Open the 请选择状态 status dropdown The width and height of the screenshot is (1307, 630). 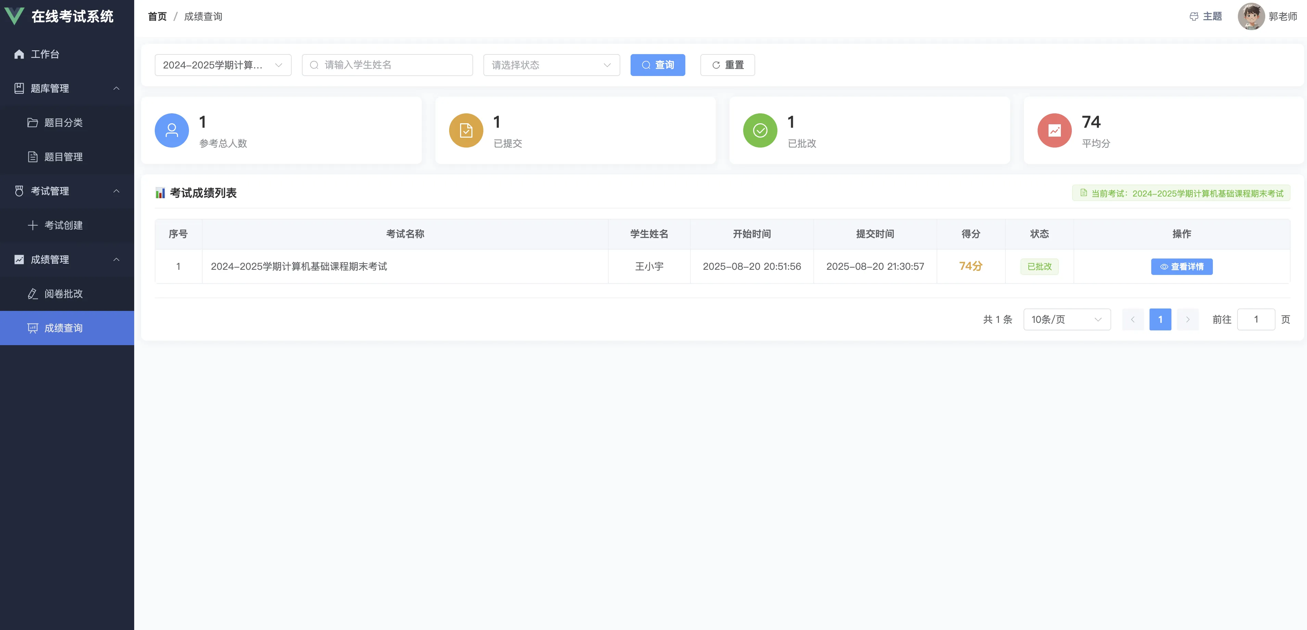point(551,65)
